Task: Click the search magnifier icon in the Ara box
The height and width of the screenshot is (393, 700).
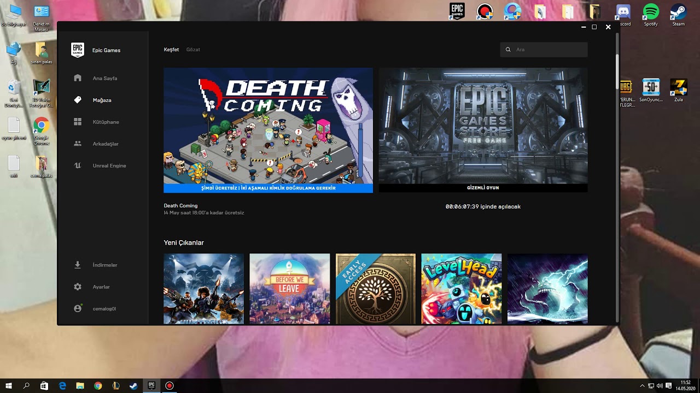Action: [x=508, y=50]
